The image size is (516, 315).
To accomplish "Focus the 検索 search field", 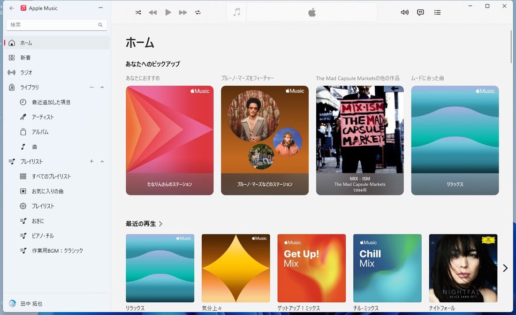I will tap(57, 25).
